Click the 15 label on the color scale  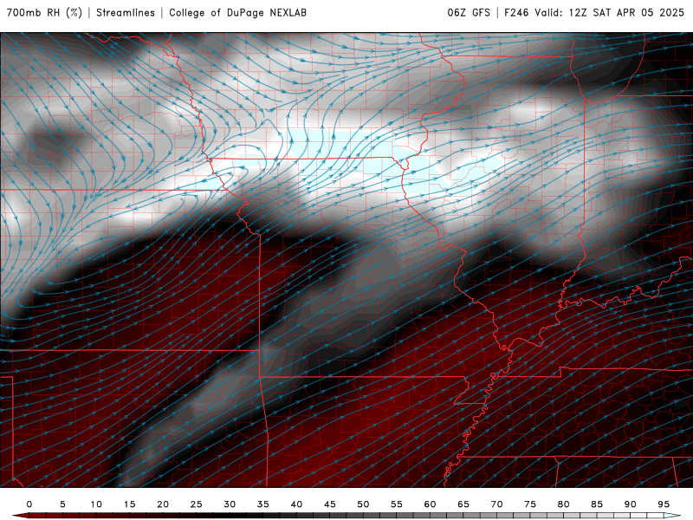click(x=129, y=504)
